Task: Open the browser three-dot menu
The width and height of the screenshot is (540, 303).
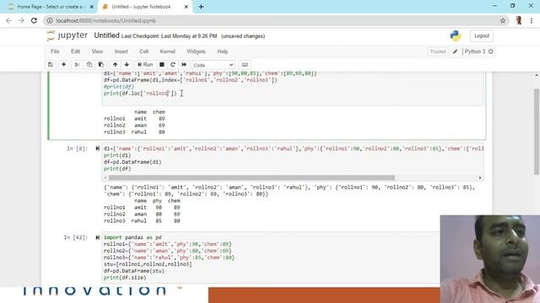Action: (x=532, y=20)
